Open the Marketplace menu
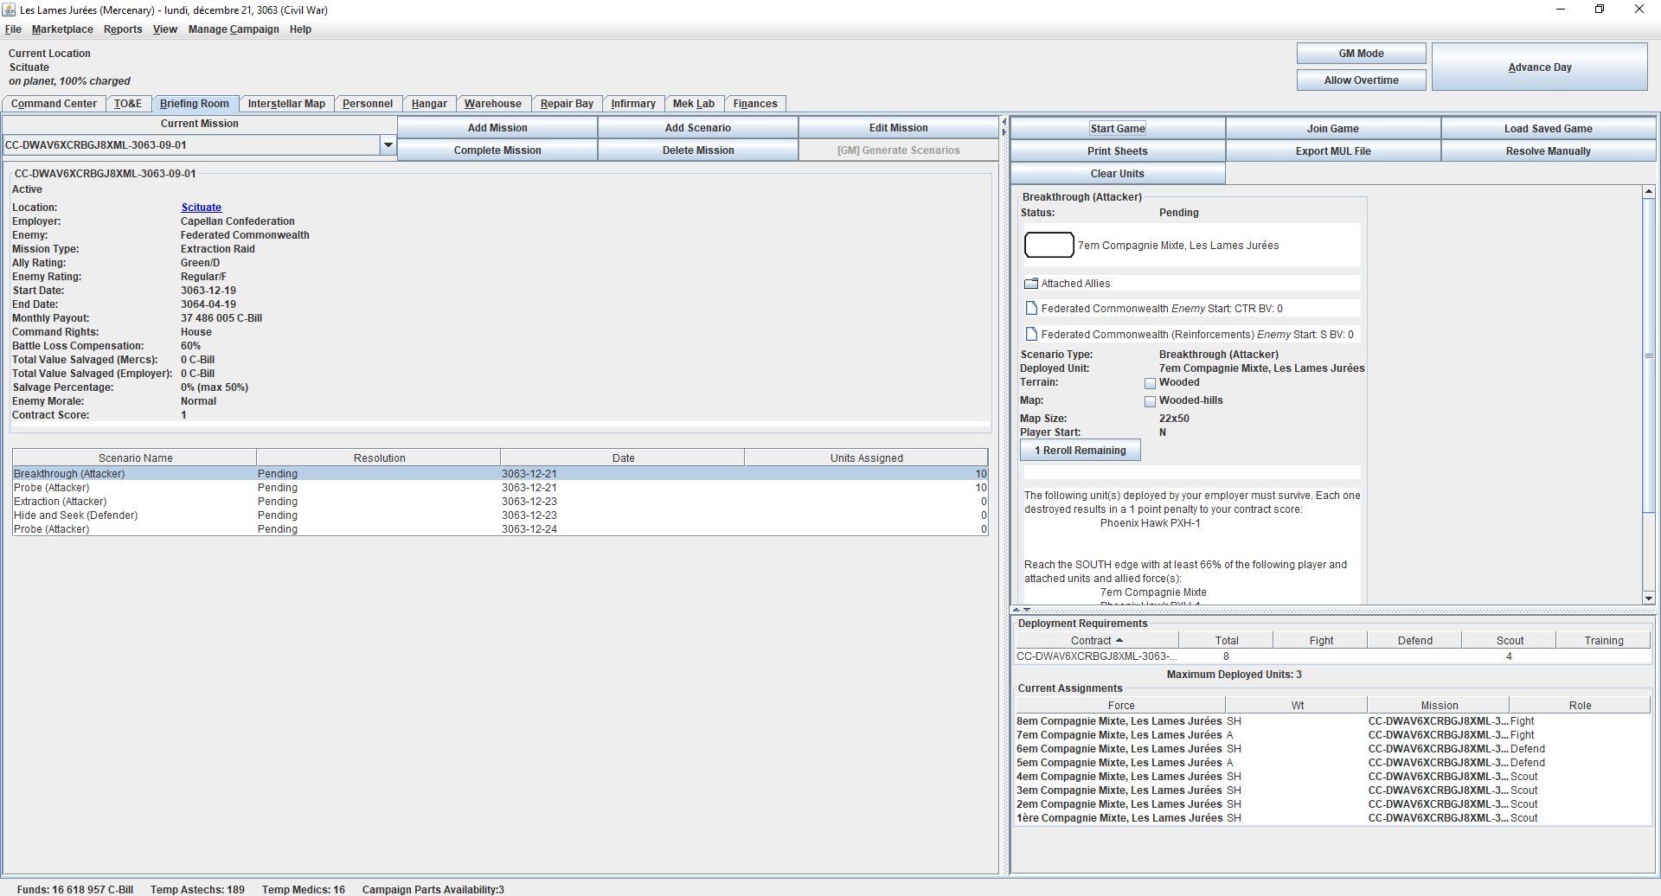Screen dimensions: 1661x896 pyautogui.click(x=61, y=29)
